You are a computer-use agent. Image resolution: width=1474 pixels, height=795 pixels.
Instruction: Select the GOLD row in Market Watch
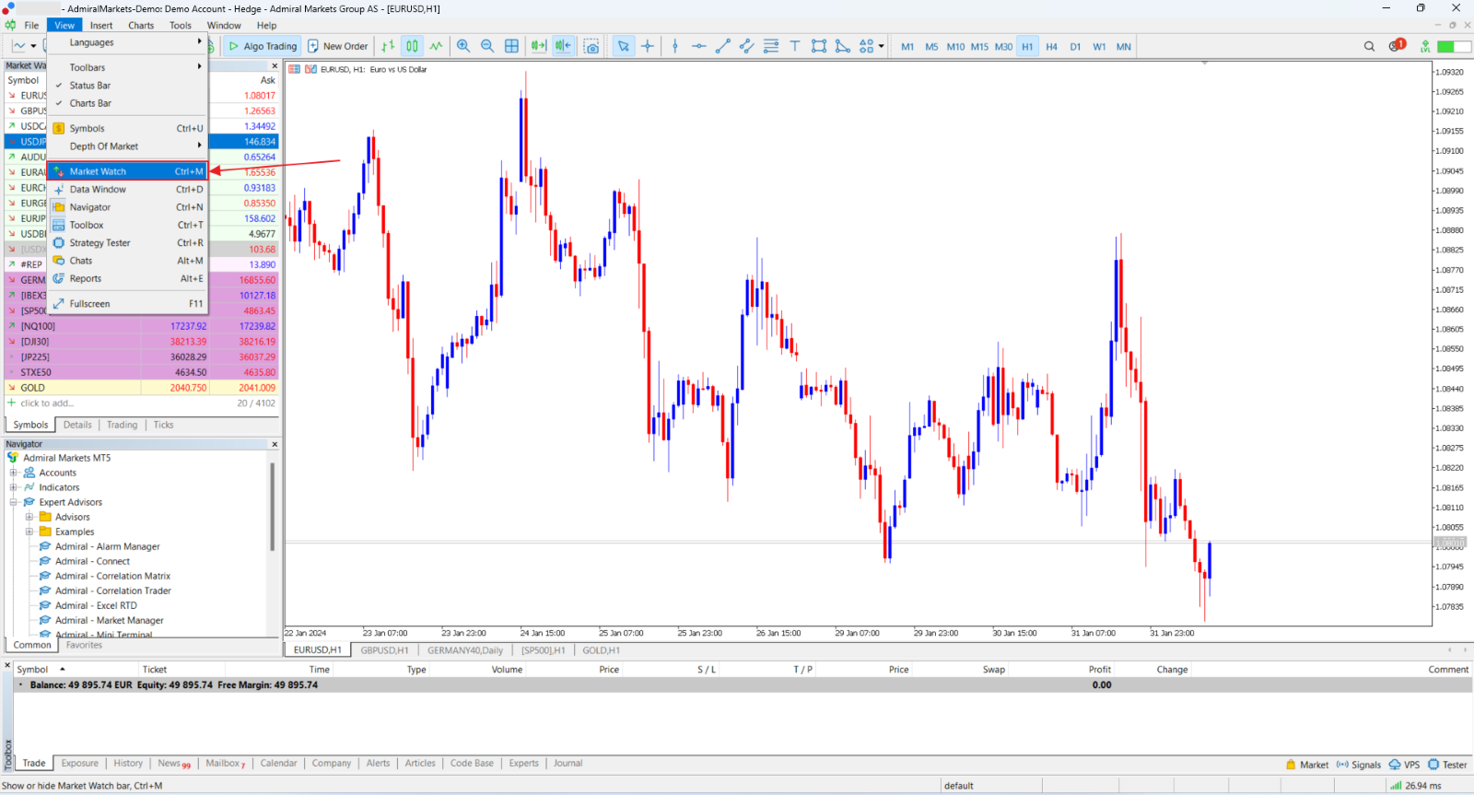[x=142, y=388]
